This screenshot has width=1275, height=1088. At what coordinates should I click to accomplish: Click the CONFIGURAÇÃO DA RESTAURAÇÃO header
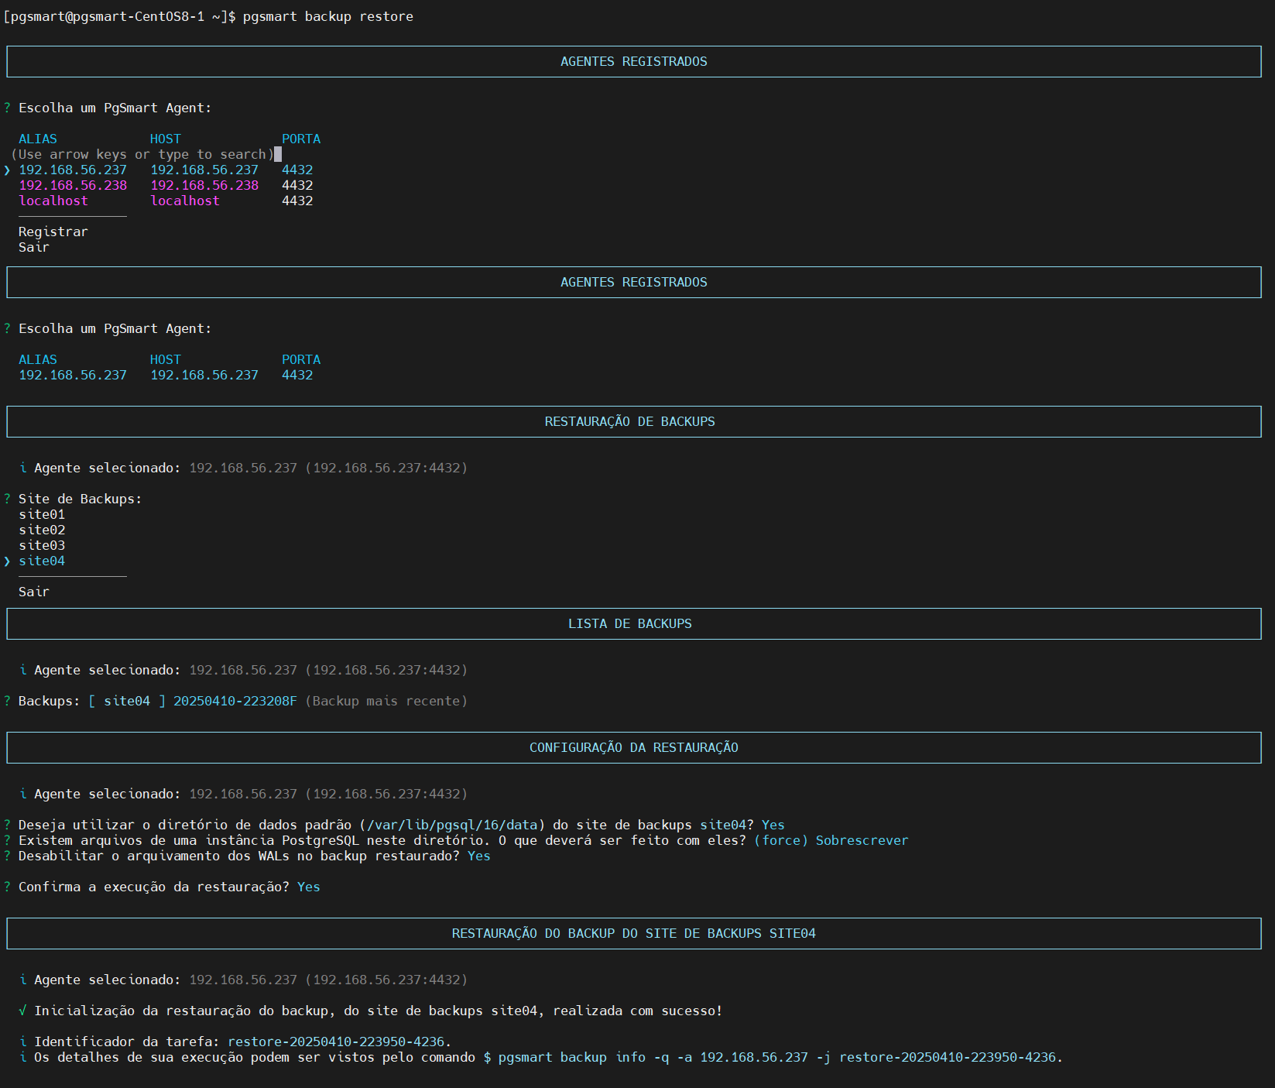point(634,747)
